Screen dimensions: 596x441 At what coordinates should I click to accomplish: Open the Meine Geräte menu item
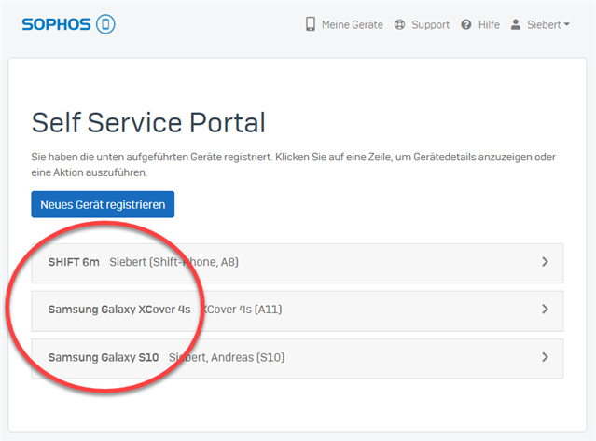353,24
